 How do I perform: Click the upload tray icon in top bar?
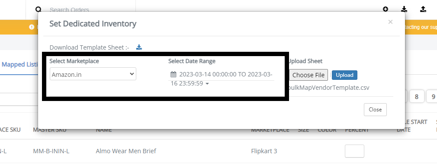click(x=423, y=9)
